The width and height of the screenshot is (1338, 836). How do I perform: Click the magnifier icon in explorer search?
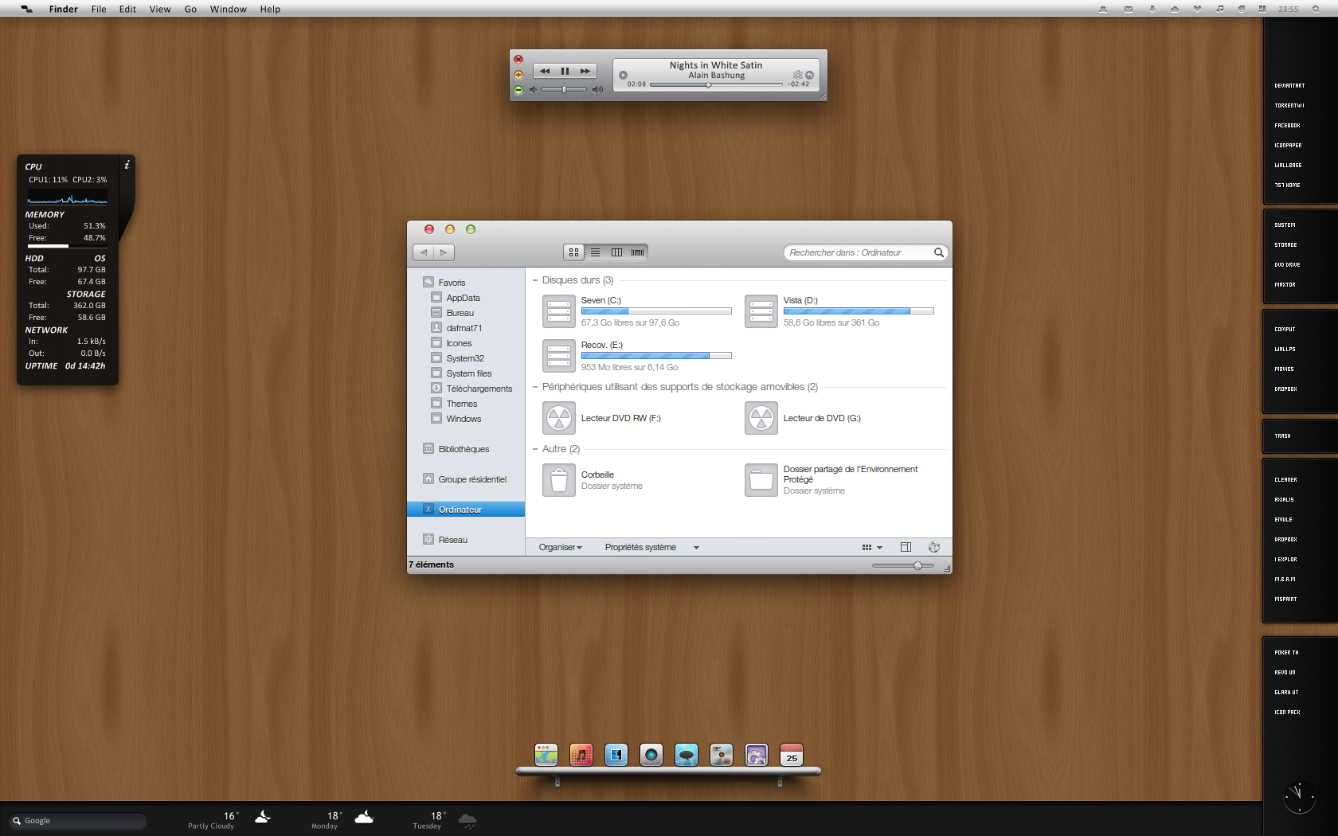[x=939, y=252]
